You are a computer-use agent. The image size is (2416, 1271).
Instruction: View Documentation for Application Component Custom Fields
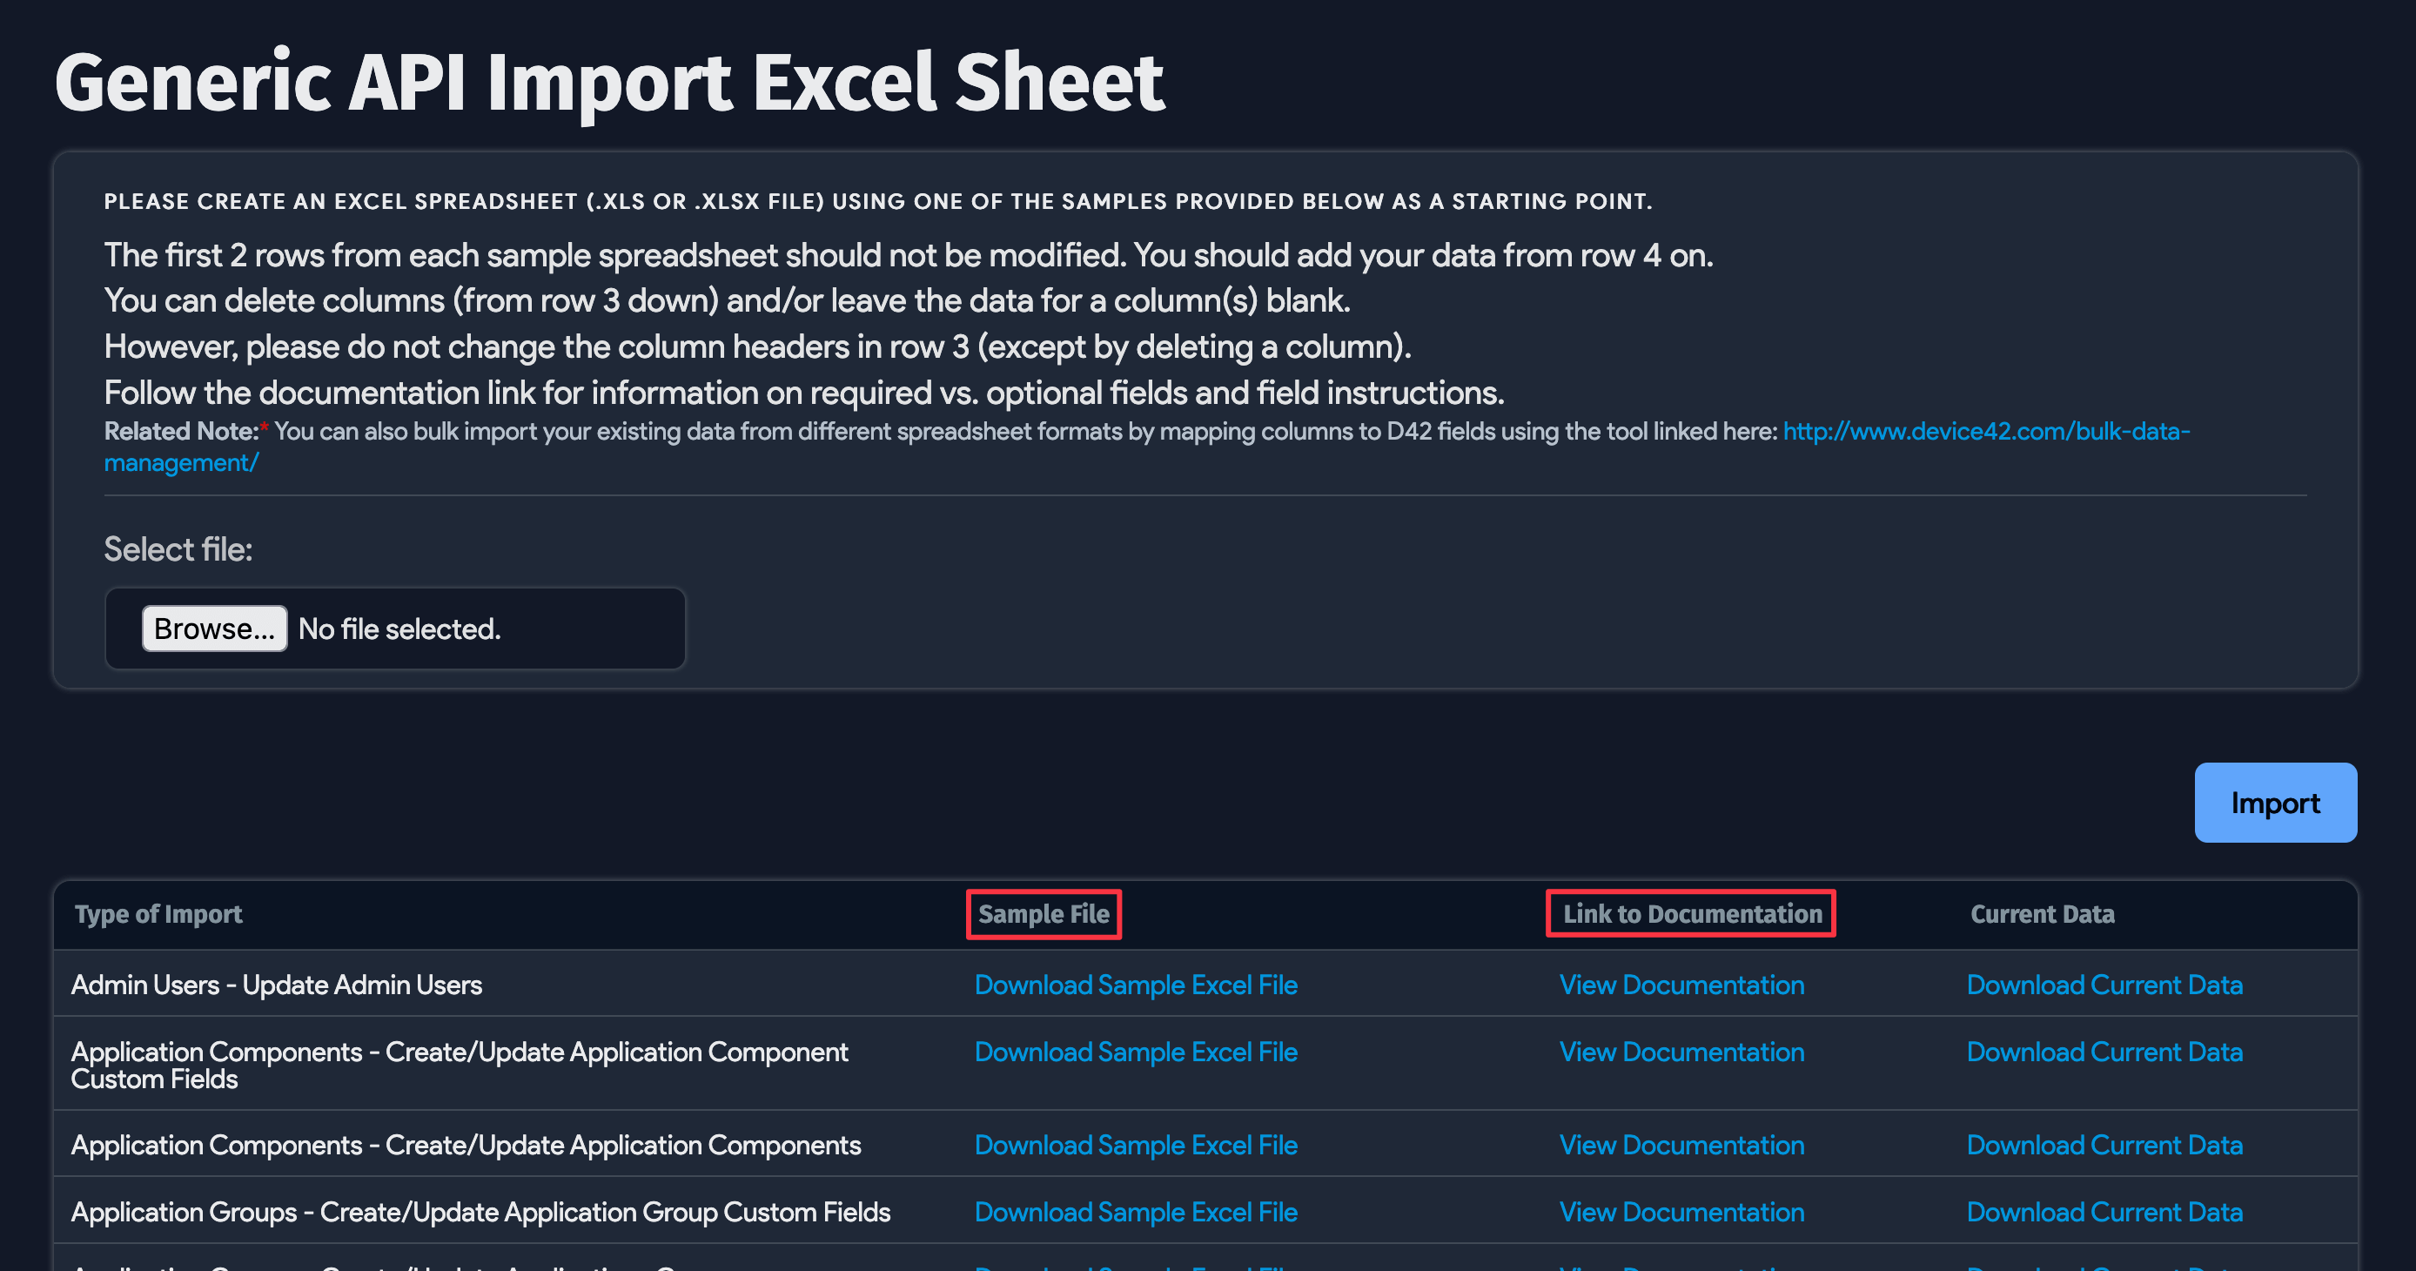[x=1681, y=1052]
